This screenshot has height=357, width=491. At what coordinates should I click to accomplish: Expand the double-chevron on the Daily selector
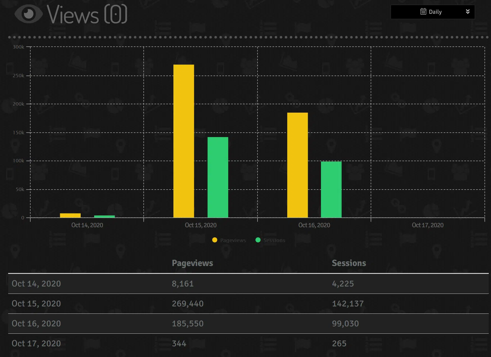tap(467, 12)
